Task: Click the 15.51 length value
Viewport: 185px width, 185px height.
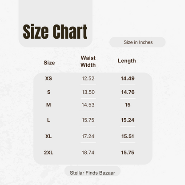Action: click(x=128, y=136)
